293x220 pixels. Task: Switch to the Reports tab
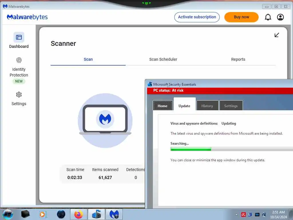(x=238, y=59)
